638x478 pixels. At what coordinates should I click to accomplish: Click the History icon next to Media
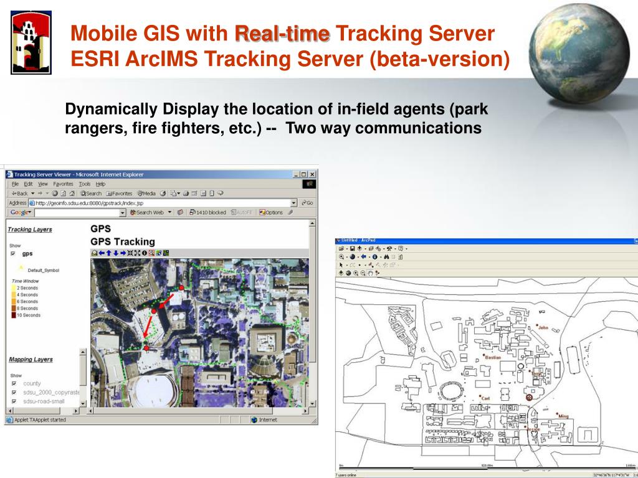[163, 194]
